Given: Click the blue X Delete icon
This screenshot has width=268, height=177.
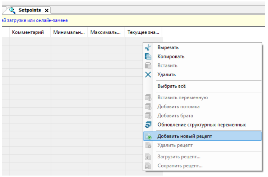Looking at the screenshot, I should (148, 75).
